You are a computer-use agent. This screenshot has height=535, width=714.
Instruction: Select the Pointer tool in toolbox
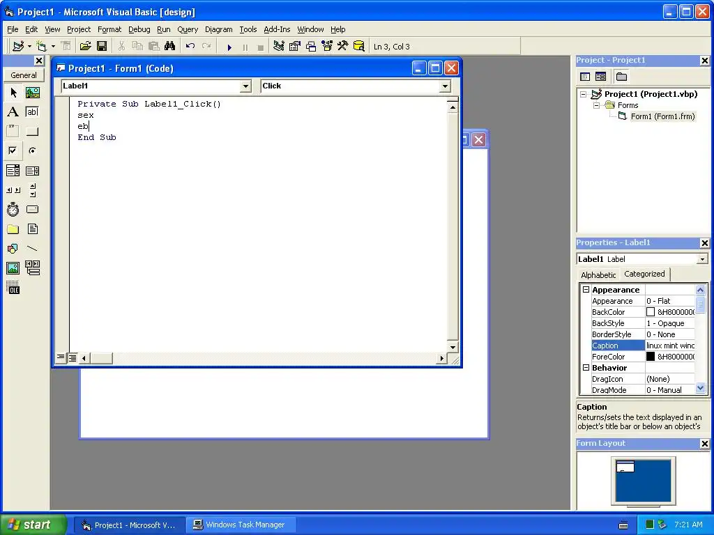pyautogui.click(x=13, y=93)
